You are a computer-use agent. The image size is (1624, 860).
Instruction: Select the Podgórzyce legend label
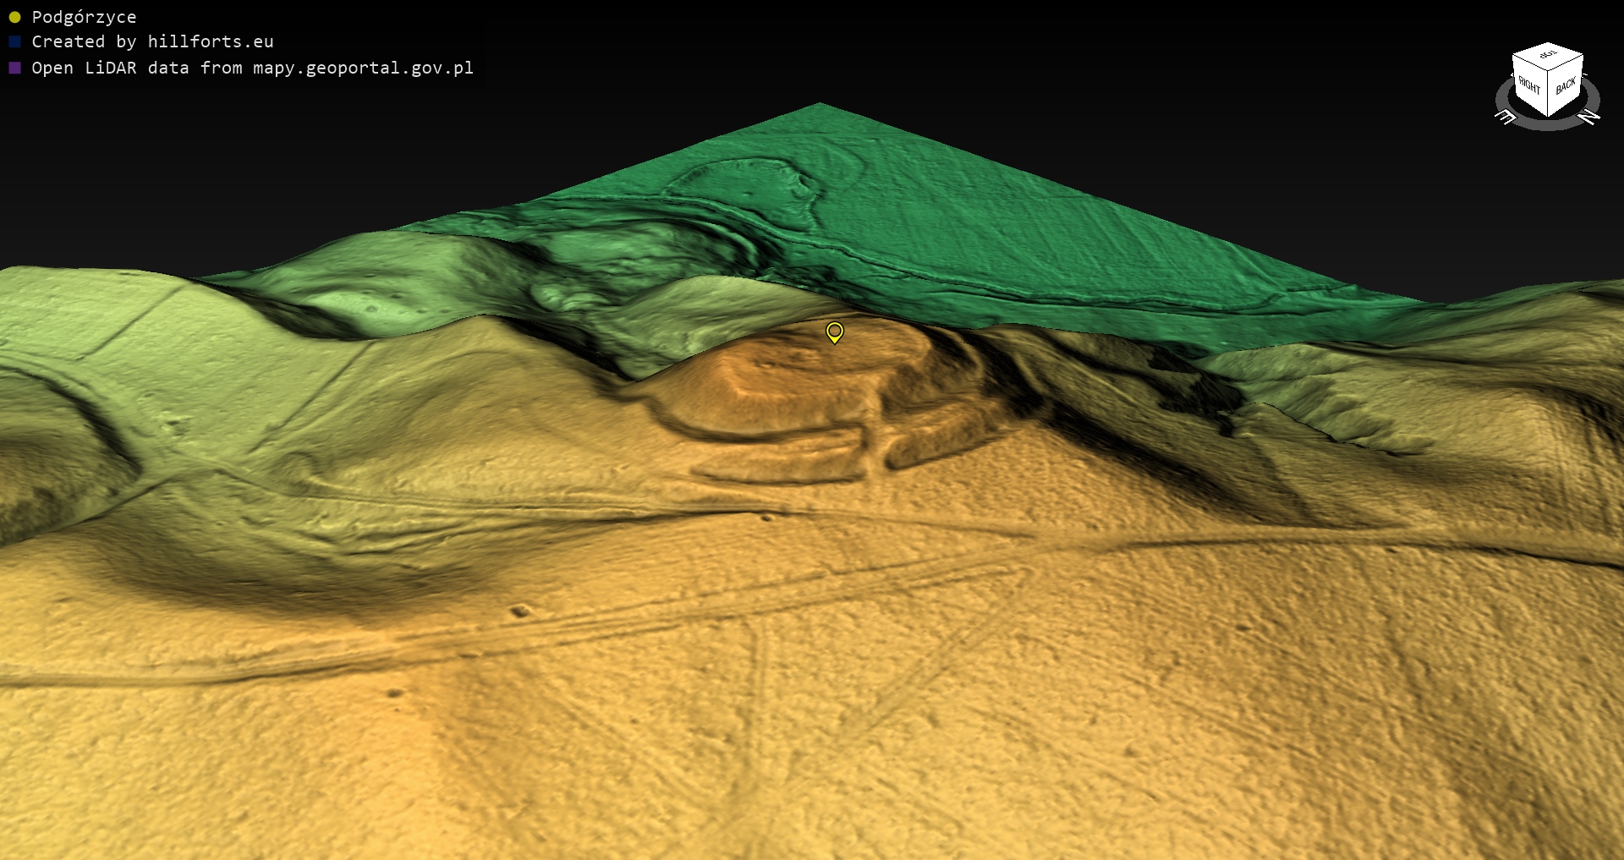pos(84,17)
